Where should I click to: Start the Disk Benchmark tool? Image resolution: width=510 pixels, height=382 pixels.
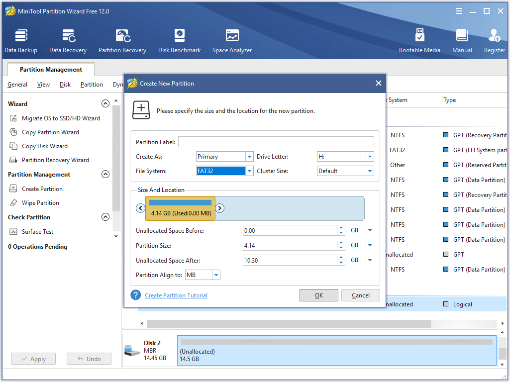pyautogui.click(x=179, y=41)
